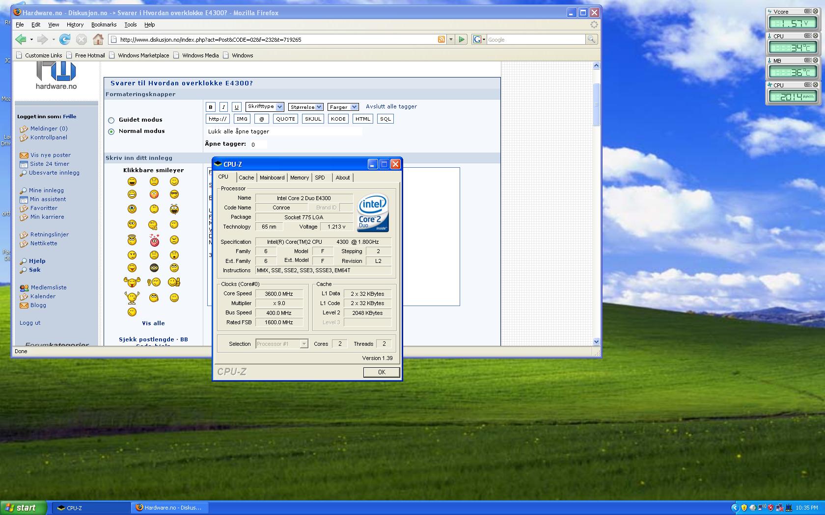Click the RSS feed icon in address bar
Screen dimensions: 825x515
pyautogui.click(x=441, y=39)
